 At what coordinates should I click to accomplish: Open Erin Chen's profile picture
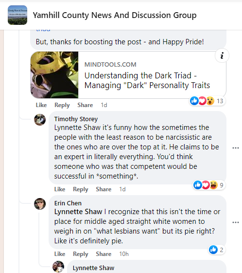click(40, 204)
